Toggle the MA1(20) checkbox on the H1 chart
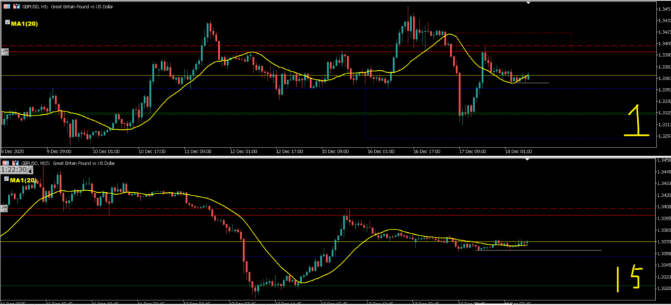671x305 pixels. (x=7, y=22)
